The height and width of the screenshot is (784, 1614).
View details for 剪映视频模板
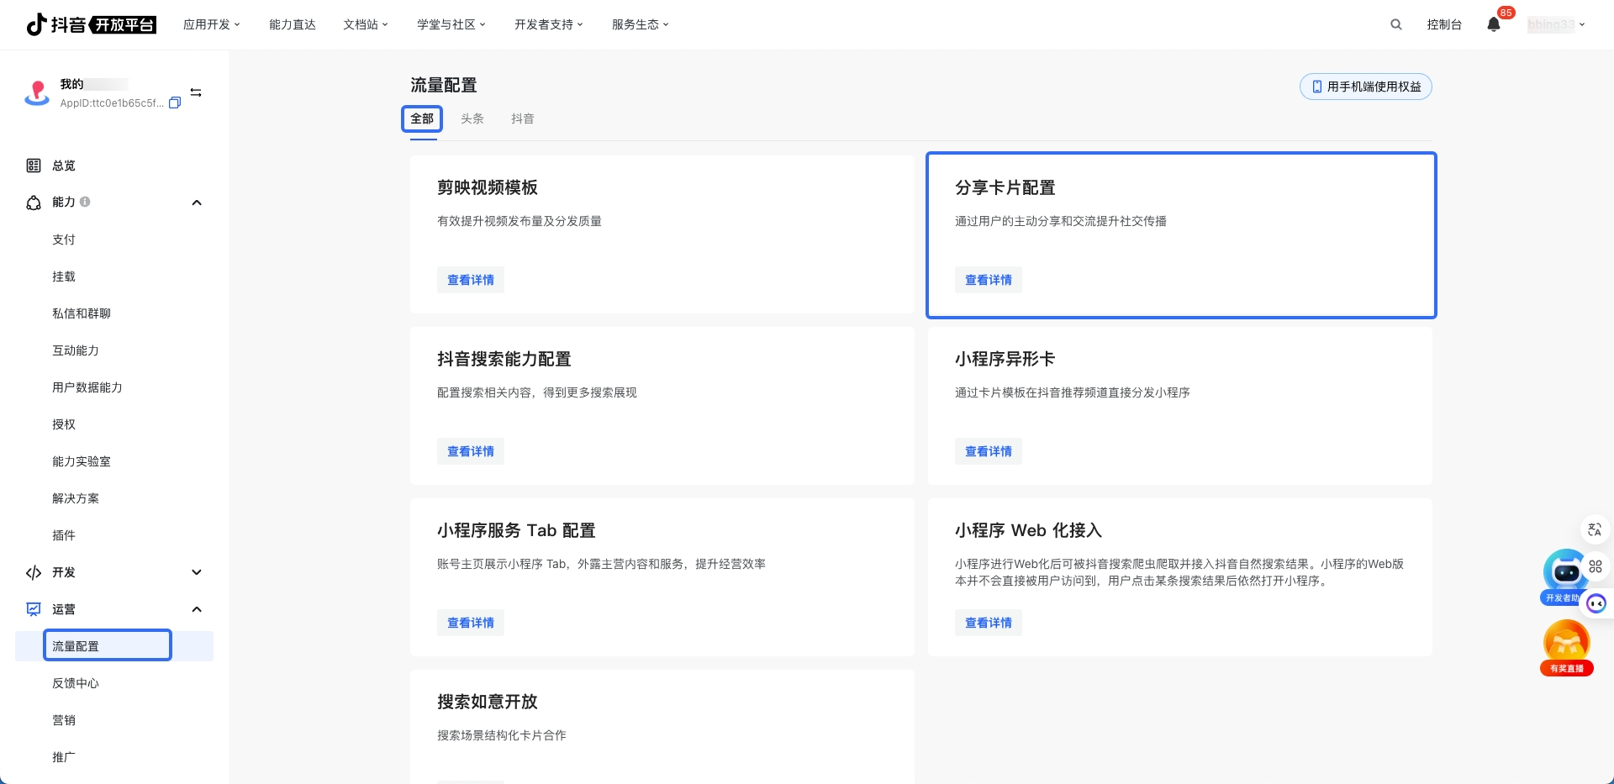471,280
